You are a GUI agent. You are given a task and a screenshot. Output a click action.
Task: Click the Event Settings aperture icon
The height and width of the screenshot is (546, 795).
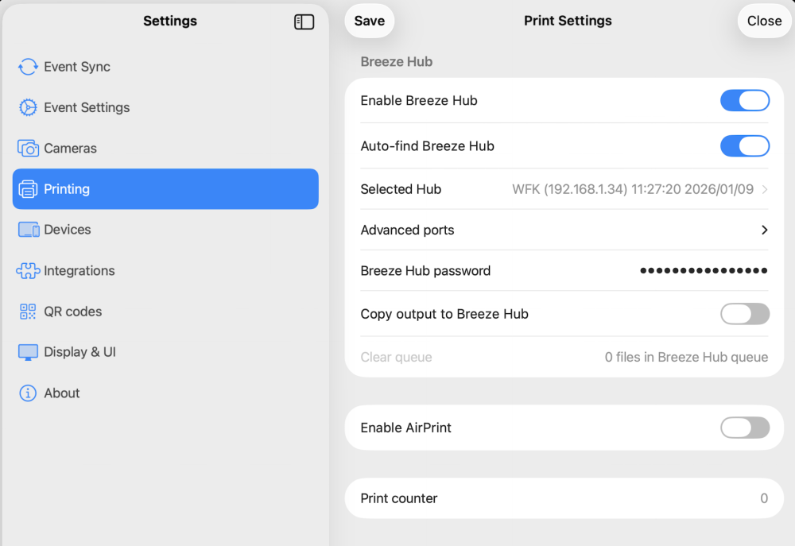(28, 107)
